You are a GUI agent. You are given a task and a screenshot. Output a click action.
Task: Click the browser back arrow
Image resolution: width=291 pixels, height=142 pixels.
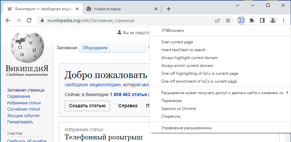point(8,20)
